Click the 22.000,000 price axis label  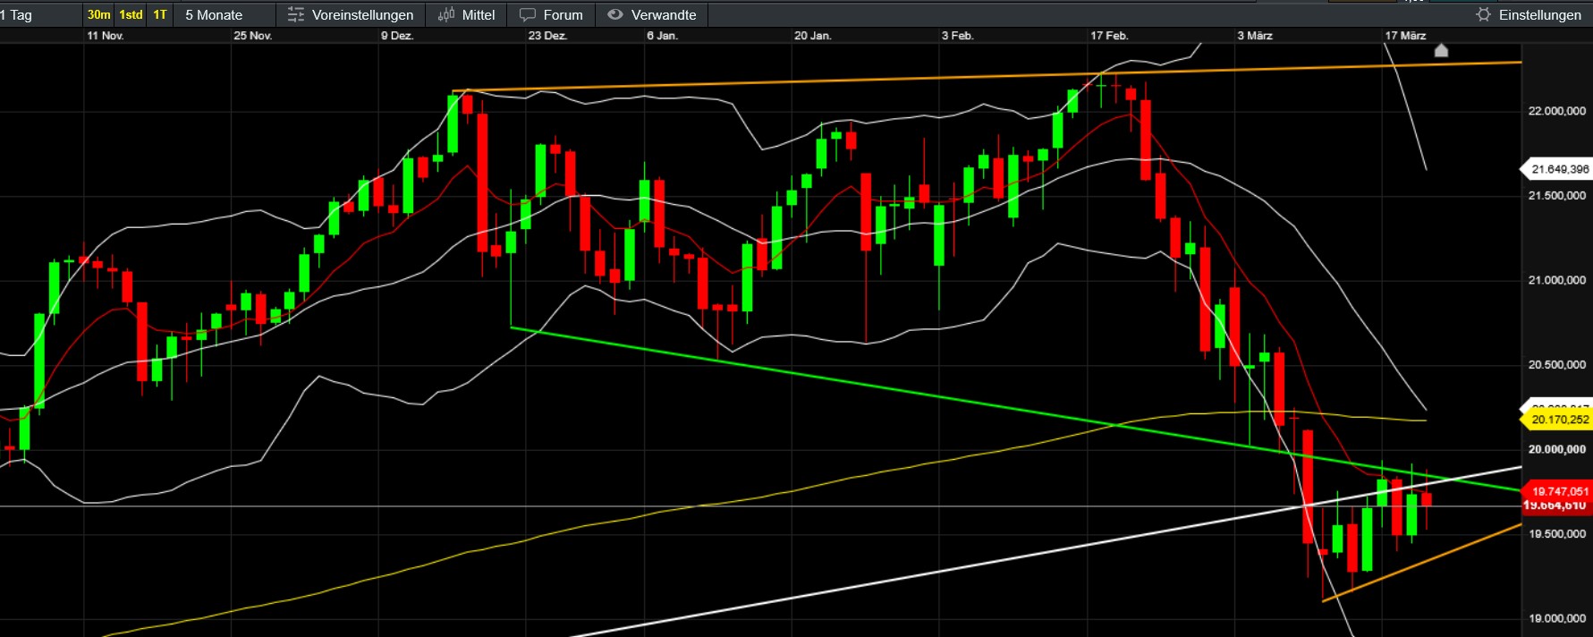click(1557, 111)
